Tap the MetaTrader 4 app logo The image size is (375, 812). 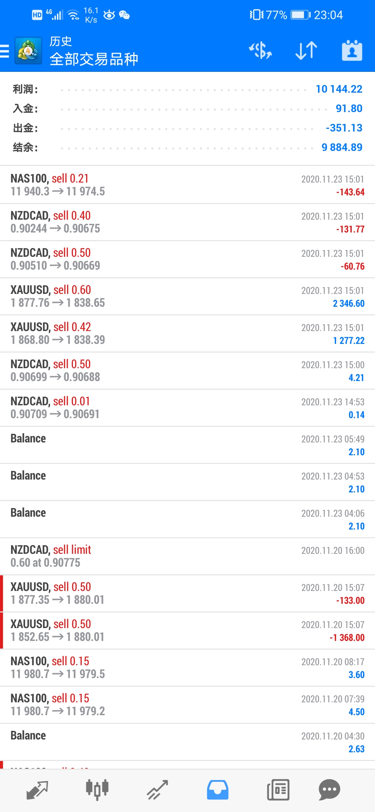click(x=28, y=51)
